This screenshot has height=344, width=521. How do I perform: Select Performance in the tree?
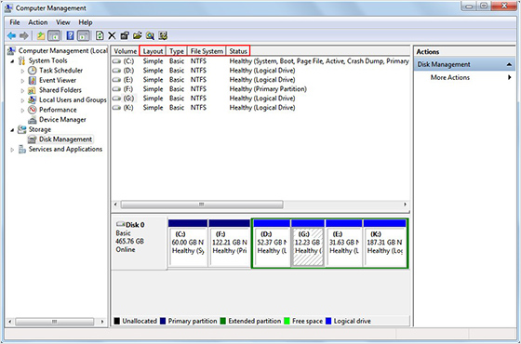58,110
